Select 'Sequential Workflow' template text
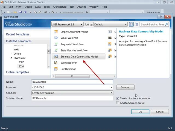 coord(72,44)
